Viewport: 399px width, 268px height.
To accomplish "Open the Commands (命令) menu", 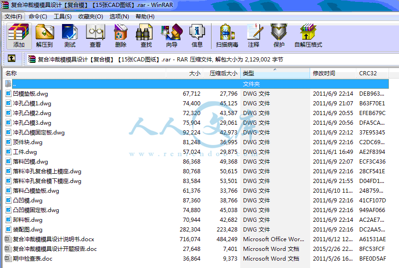I will click(38, 17).
